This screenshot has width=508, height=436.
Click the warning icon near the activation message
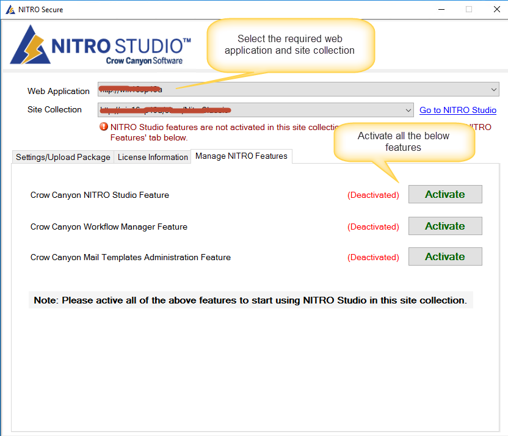pos(104,126)
